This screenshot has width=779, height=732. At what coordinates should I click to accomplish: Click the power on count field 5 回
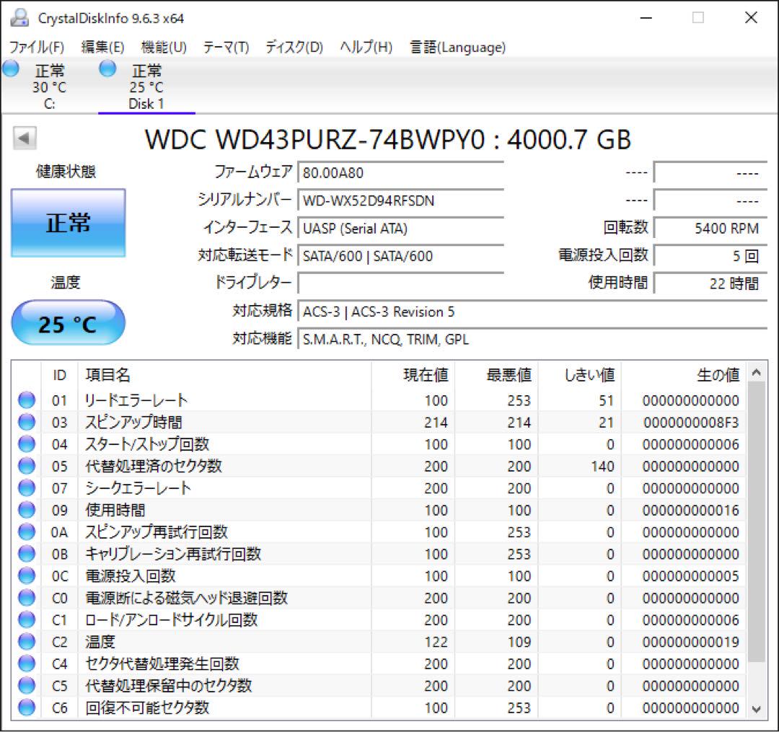pyautogui.click(x=710, y=256)
